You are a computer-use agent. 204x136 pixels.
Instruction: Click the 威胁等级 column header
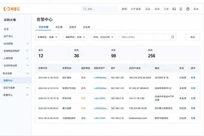click(86, 68)
